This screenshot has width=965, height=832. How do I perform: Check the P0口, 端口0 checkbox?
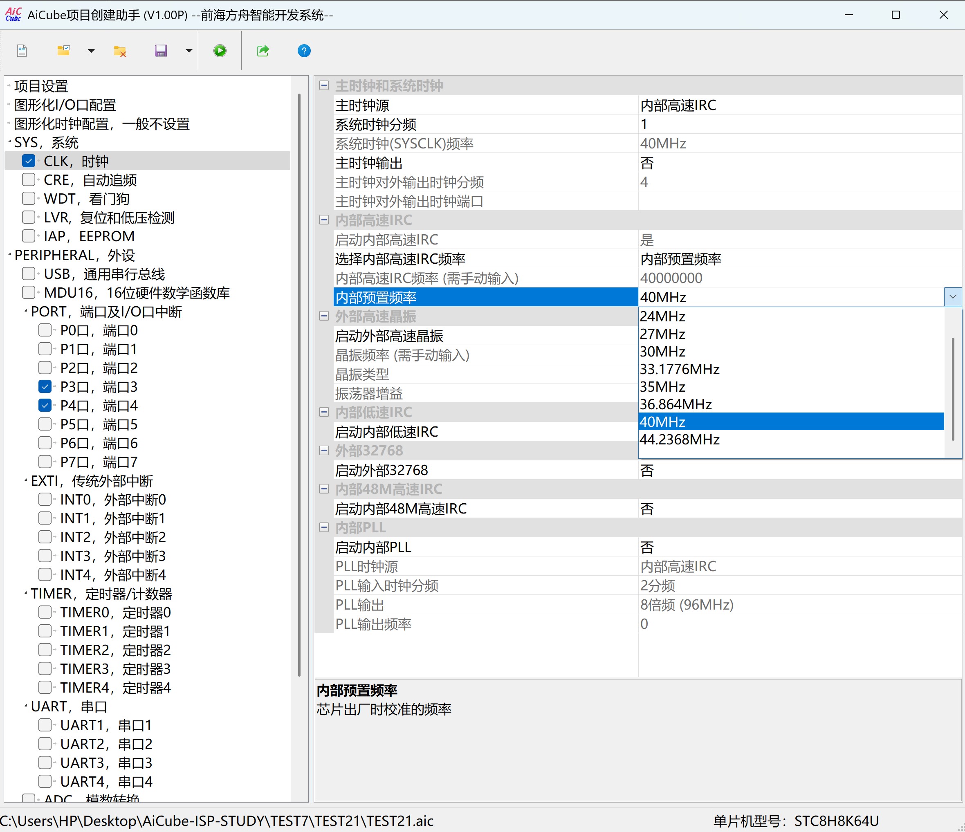[x=45, y=330]
